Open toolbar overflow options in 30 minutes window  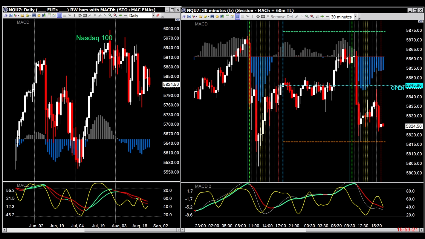[x=359, y=18]
